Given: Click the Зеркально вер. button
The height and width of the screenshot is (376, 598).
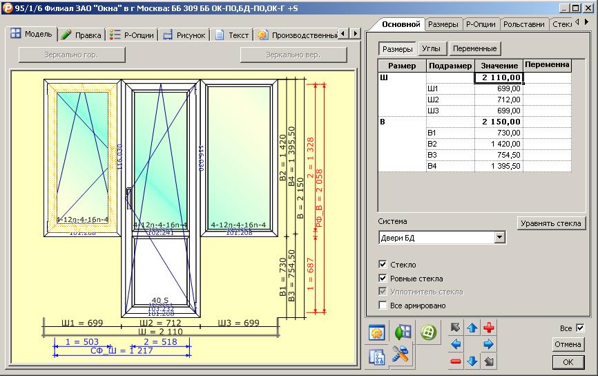Looking at the screenshot, I should point(293,55).
